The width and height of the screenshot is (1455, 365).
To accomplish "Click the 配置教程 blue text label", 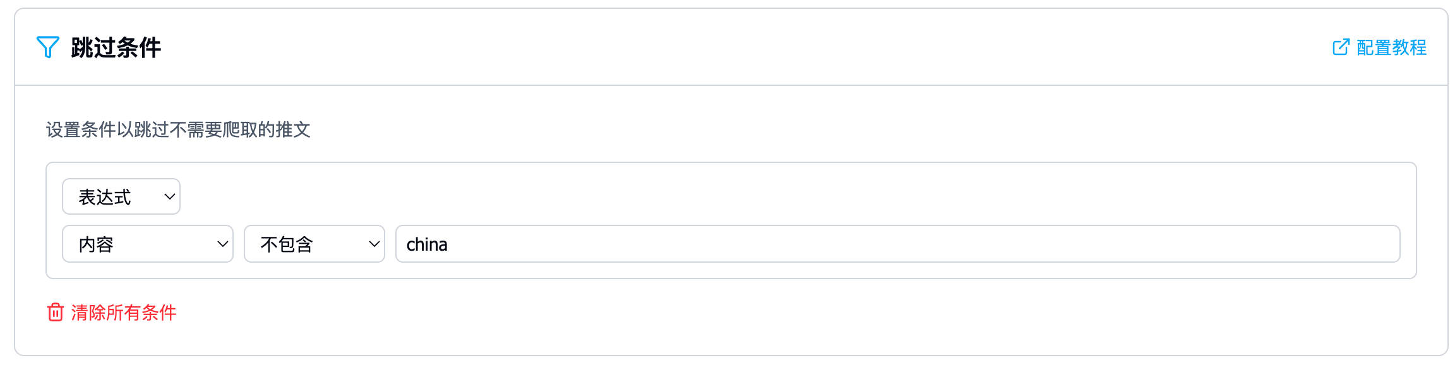I will click(1391, 47).
